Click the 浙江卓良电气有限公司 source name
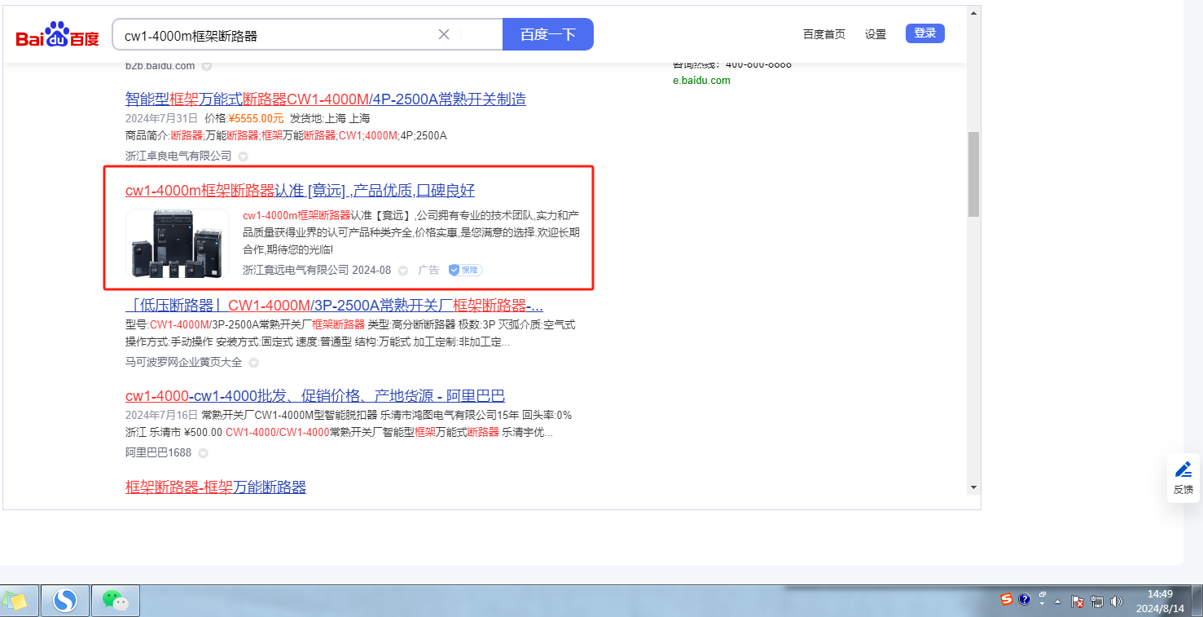The image size is (1203, 617). tap(178, 156)
